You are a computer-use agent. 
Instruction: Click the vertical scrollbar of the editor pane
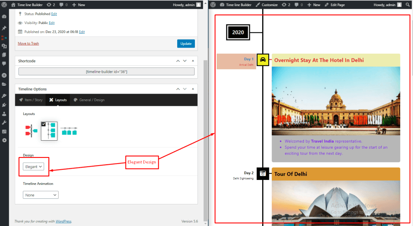(x=206, y=120)
